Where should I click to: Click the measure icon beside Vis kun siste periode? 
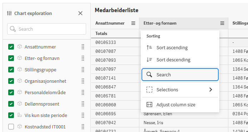(20, 115)
